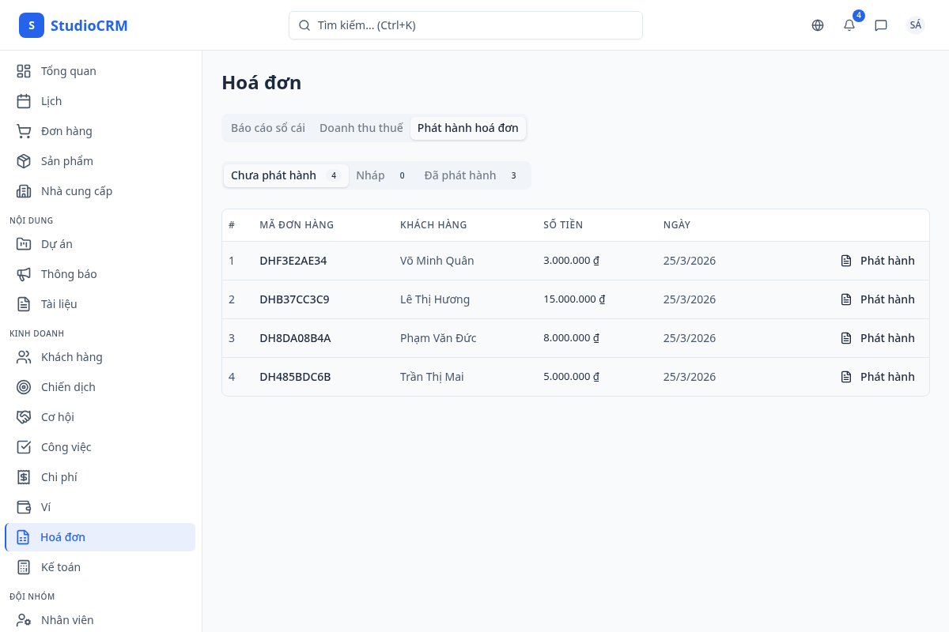Issue invoice for order DH485BDC6B
Screen dimensions: 949x632
tap(878, 377)
